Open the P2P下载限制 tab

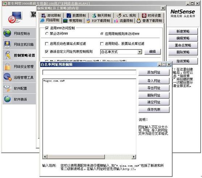click(x=98, y=21)
